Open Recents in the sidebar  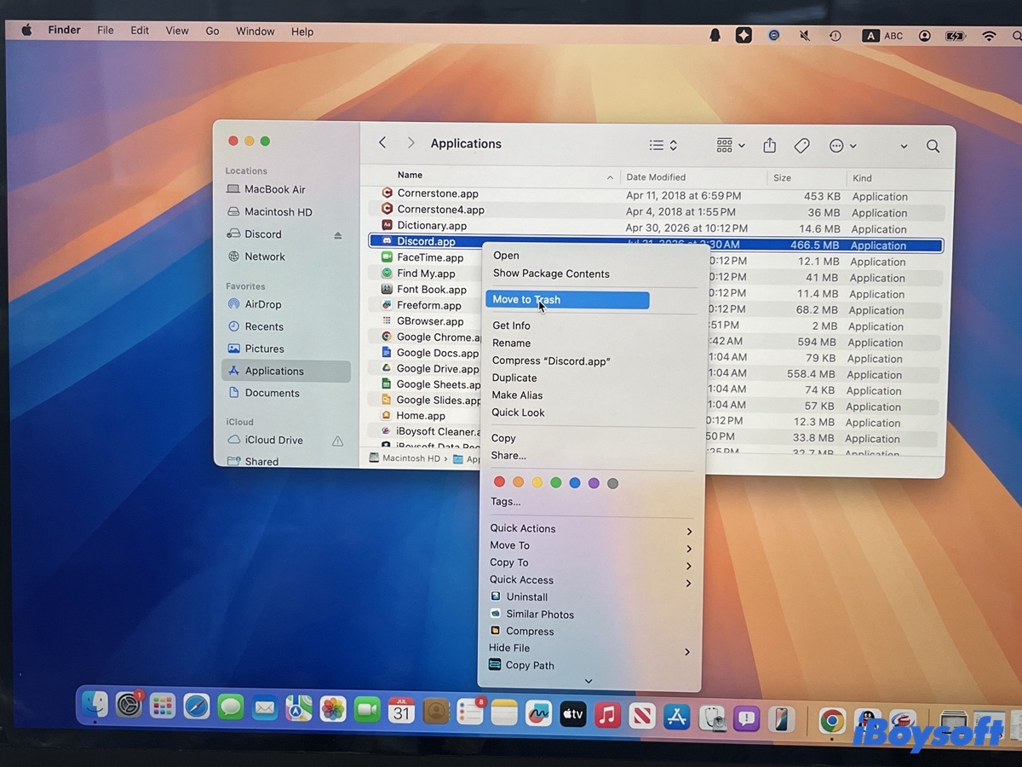point(264,326)
